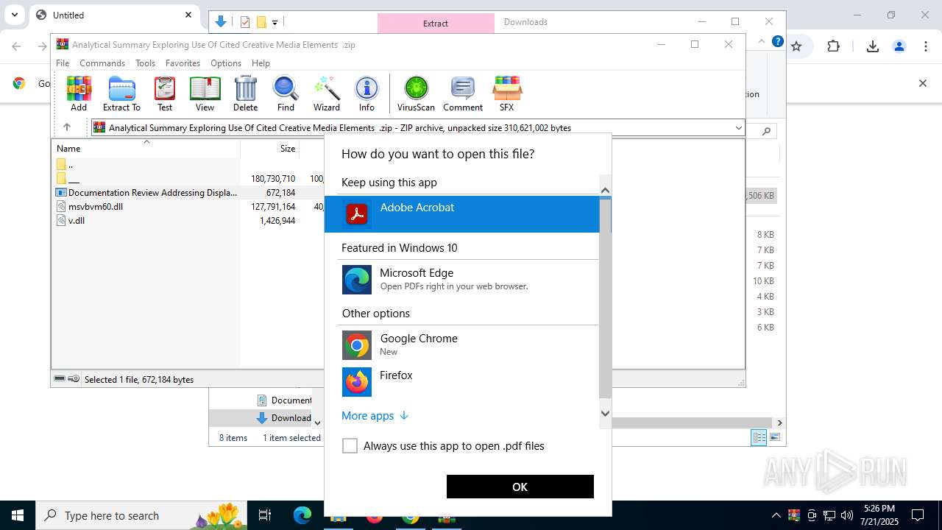Viewport: 942px width, 530px height.
Task: Add archive Comment
Action: (x=463, y=93)
